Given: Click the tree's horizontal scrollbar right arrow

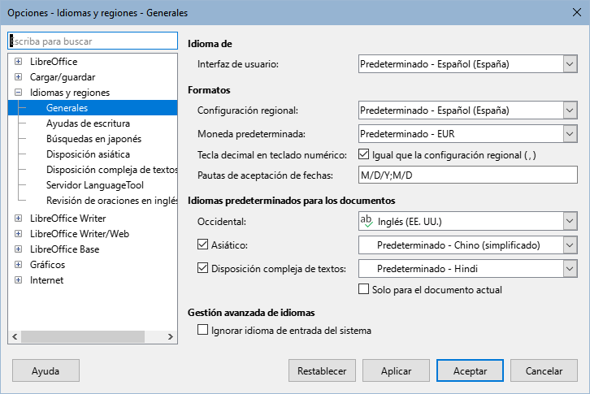Looking at the screenshot, I should coord(171,336).
